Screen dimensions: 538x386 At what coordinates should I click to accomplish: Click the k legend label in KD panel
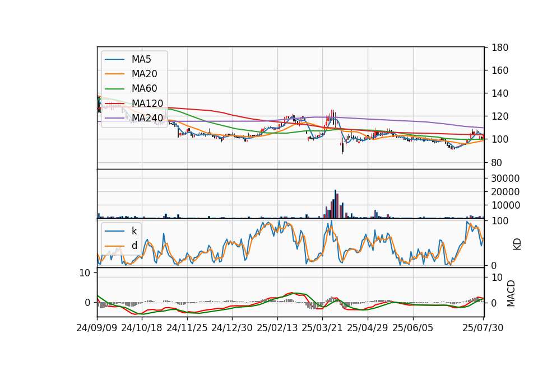coord(134,231)
